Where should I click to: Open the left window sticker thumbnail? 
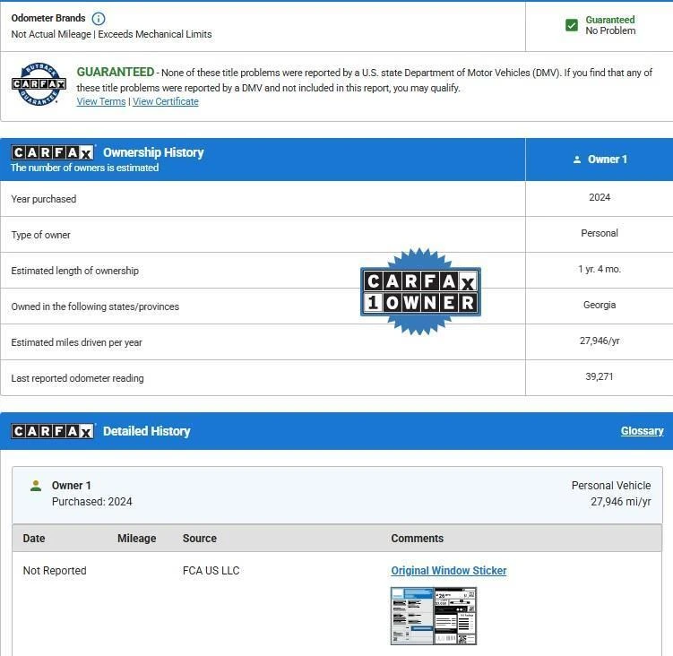pyautogui.click(x=411, y=616)
